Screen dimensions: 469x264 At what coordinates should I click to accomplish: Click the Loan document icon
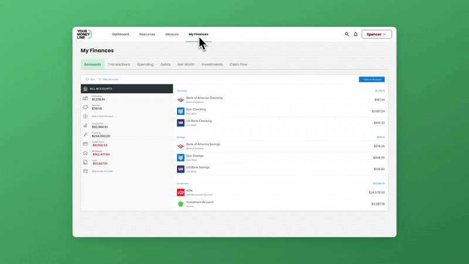[x=85, y=162]
